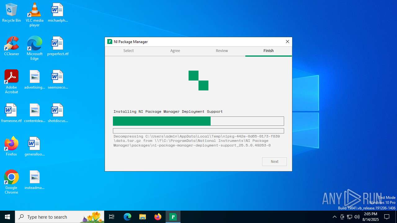The height and width of the screenshot is (223, 397).
Task: Click the NI Package Manager window title
Action: [131, 42]
